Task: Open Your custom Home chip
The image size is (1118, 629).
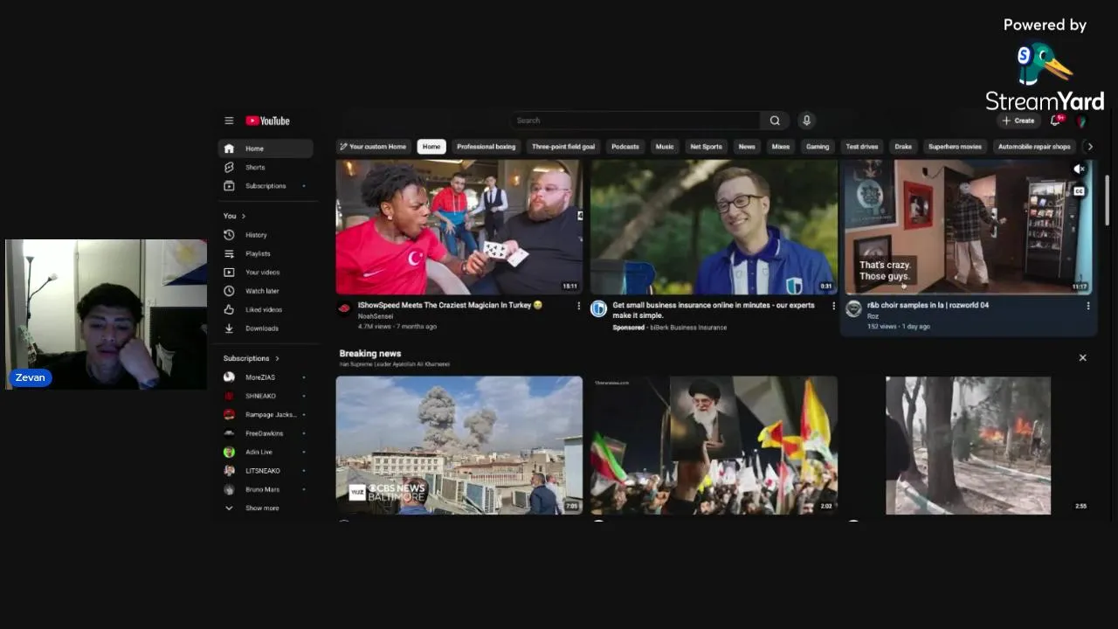Action: pyautogui.click(x=374, y=147)
